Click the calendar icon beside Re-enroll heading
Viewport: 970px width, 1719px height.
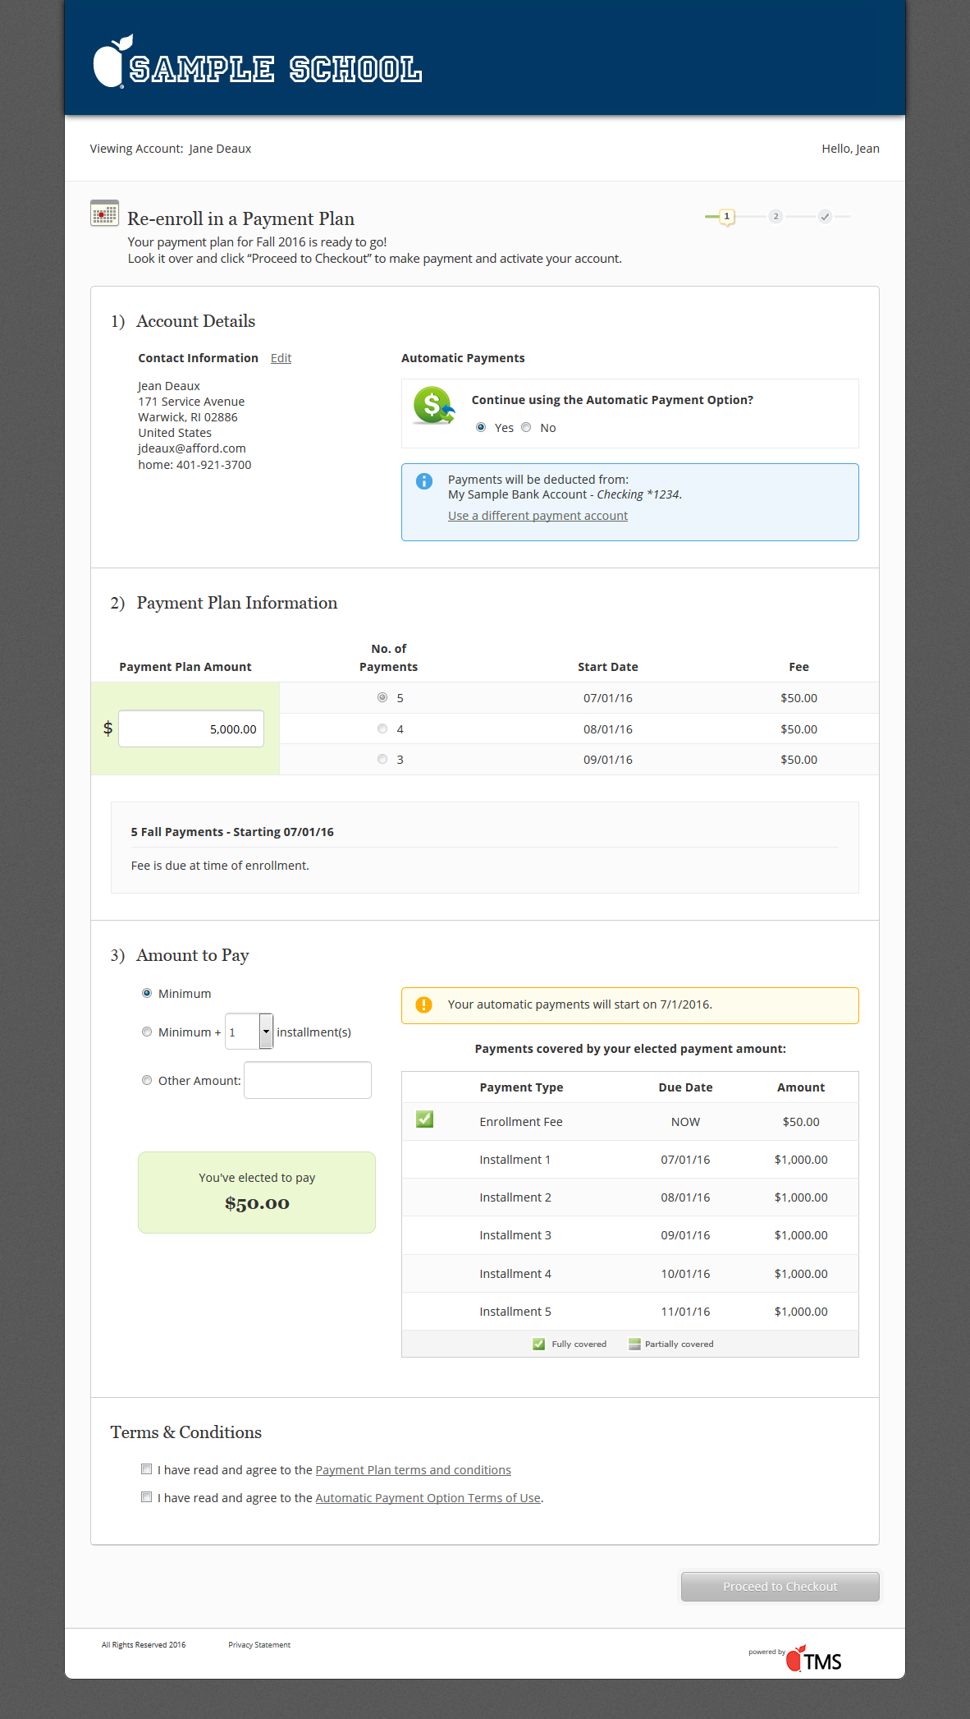pos(104,214)
